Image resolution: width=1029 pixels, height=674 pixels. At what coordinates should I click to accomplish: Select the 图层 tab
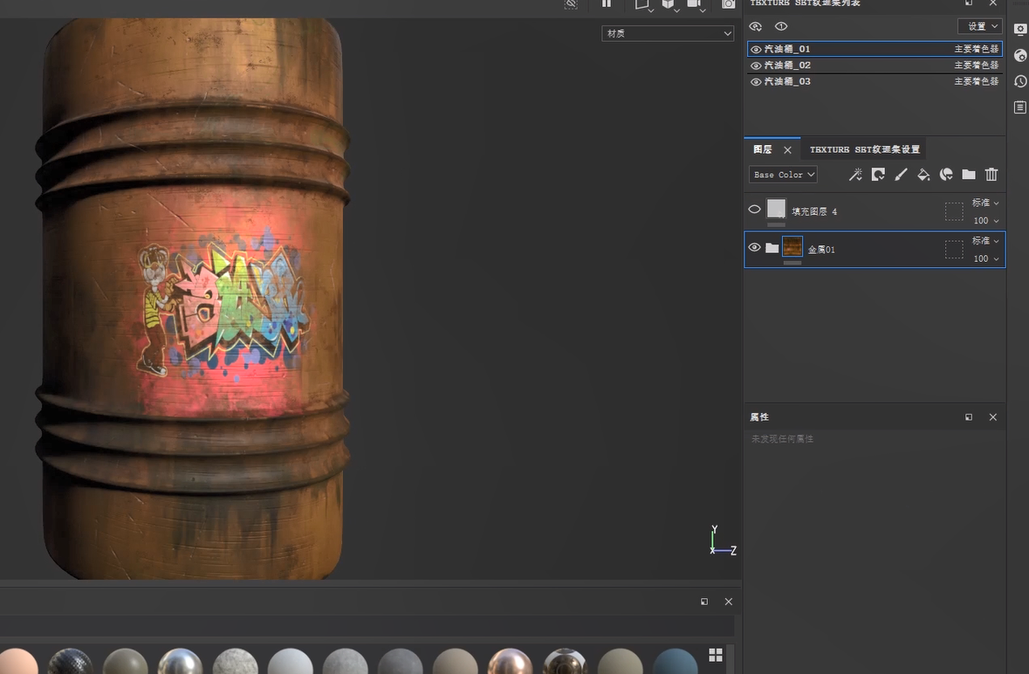click(763, 149)
